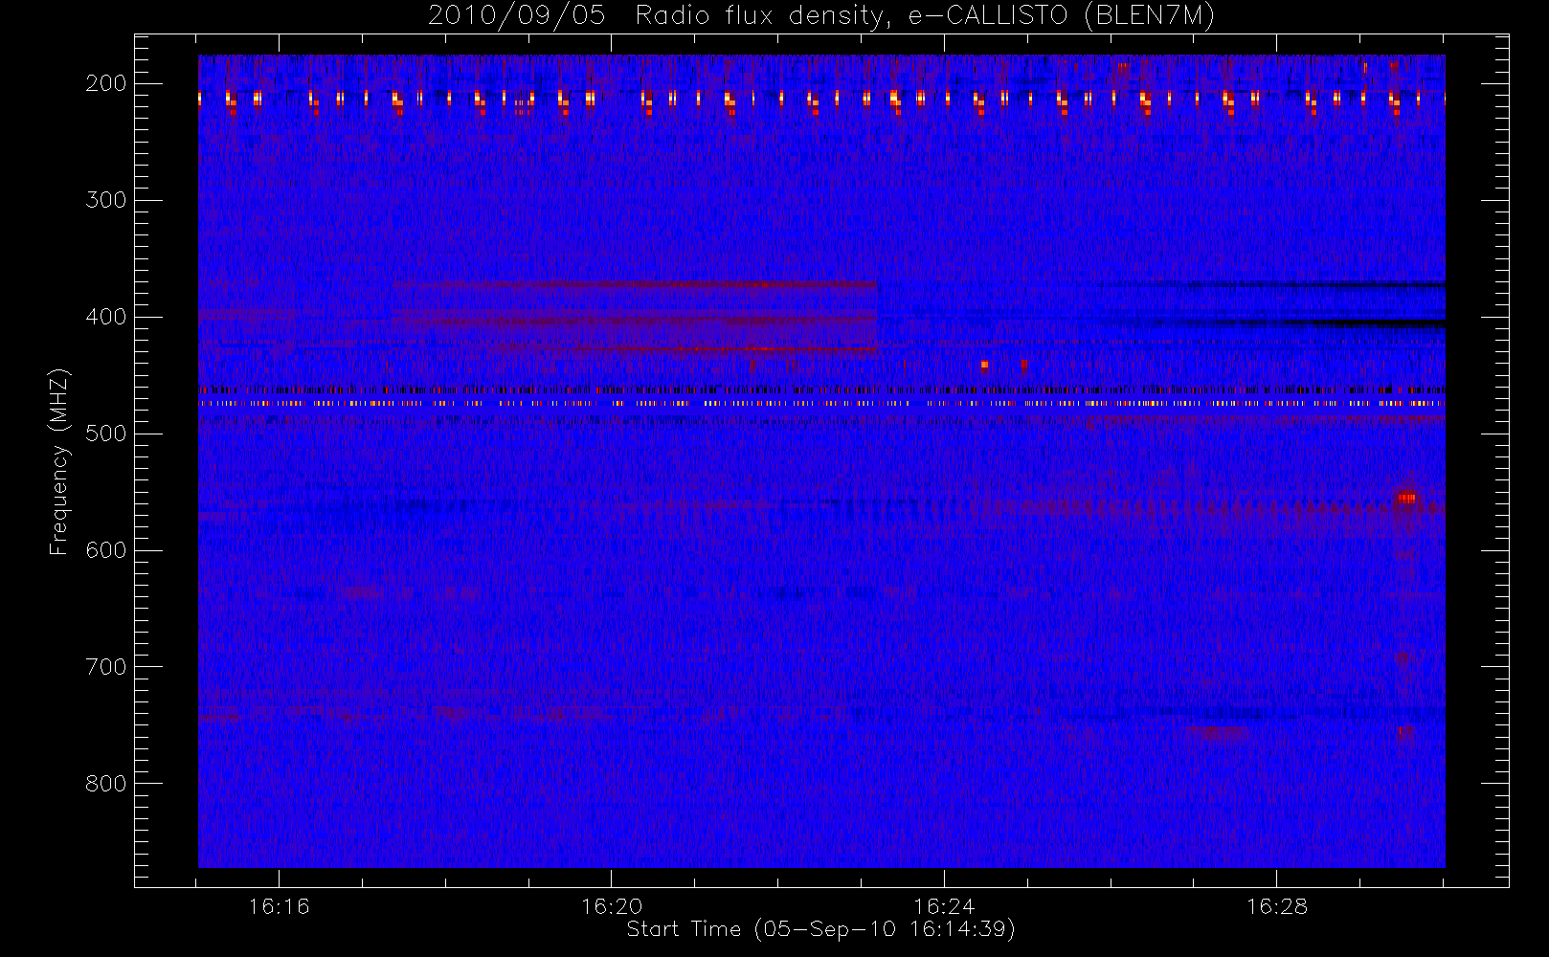Click the date '2010/09/05' in the title

click(516, 16)
